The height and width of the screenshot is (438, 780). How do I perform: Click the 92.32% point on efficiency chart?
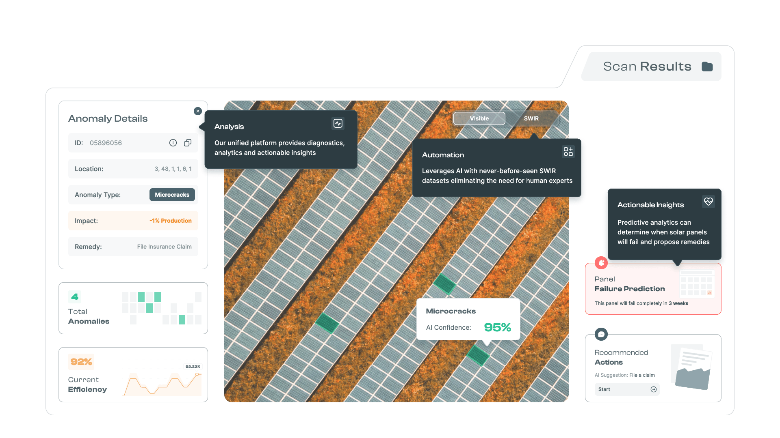point(197,374)
